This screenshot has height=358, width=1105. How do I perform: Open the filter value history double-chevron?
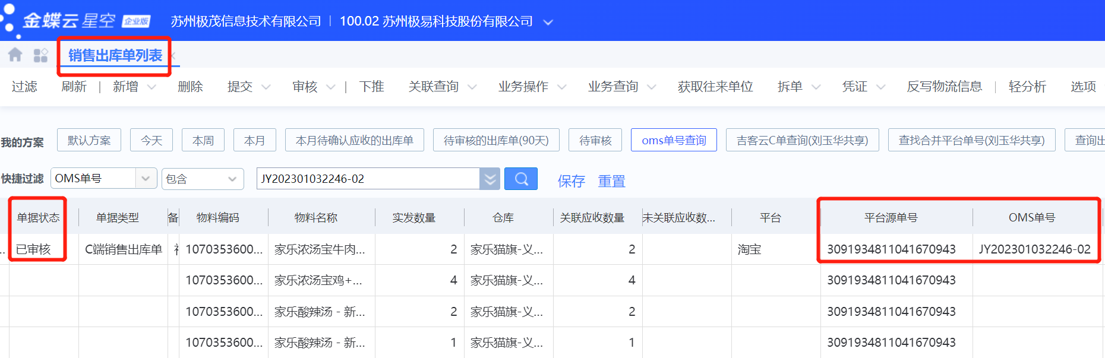click(x=490, y=179)
